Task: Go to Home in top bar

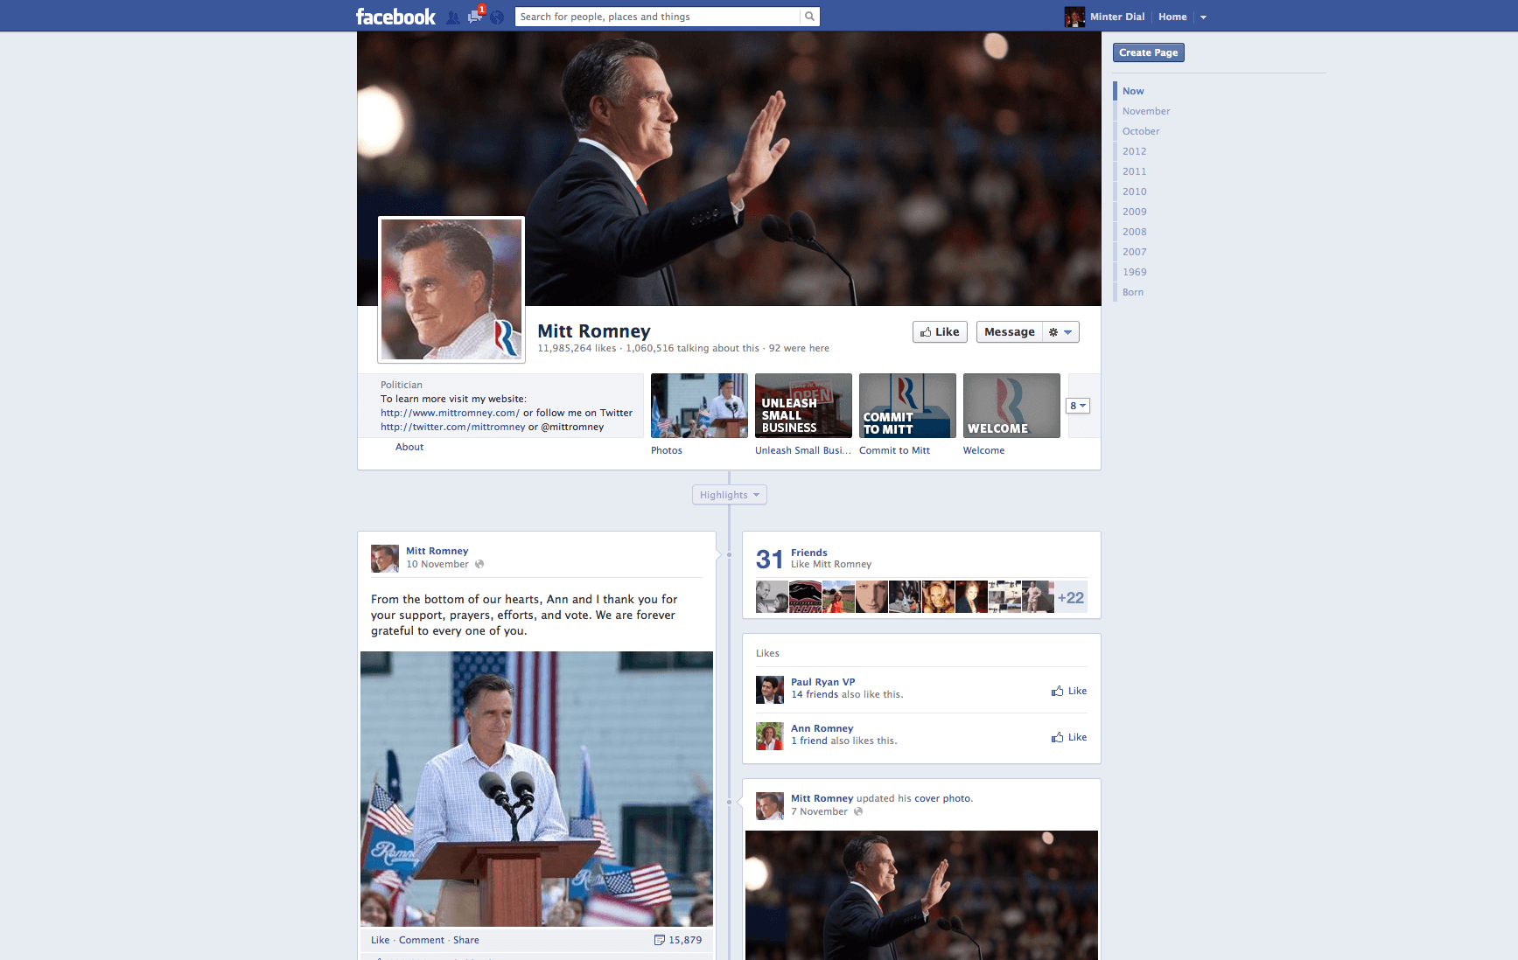Action: click(1172, 17)
